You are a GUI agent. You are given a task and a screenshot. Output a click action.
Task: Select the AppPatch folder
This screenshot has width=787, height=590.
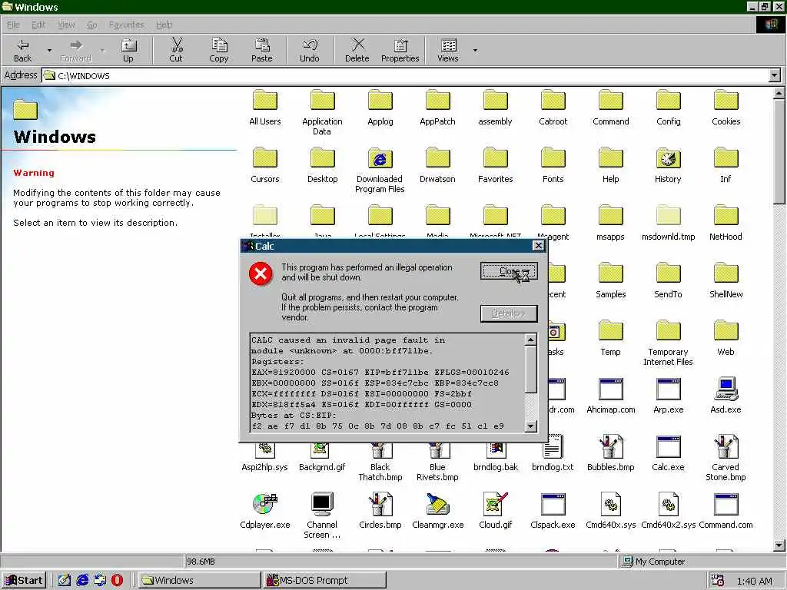437,108
